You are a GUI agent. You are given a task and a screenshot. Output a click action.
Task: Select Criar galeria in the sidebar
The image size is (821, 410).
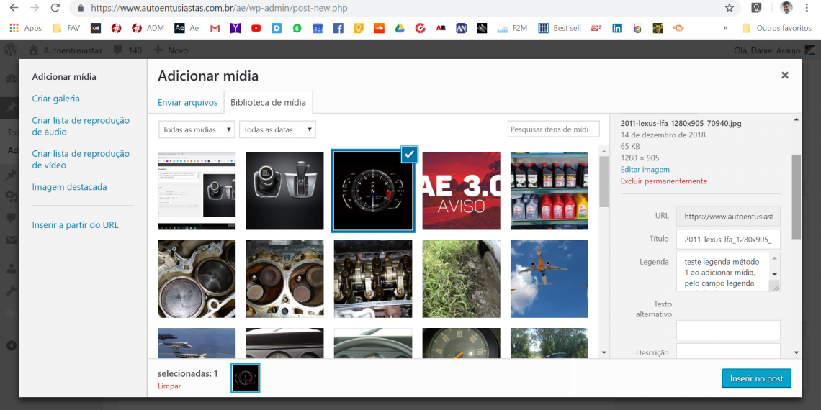pyautogui.click(x=55, y=99)
